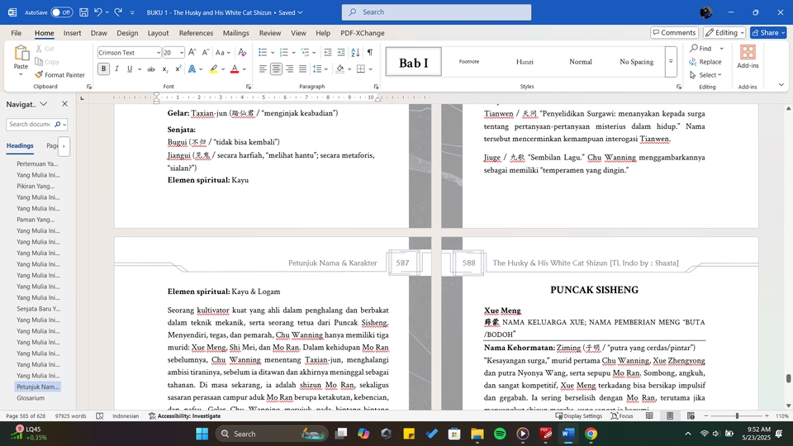Switch to Web Layout view icon
This screenshot has width=793, height=446.
(691, 415)
